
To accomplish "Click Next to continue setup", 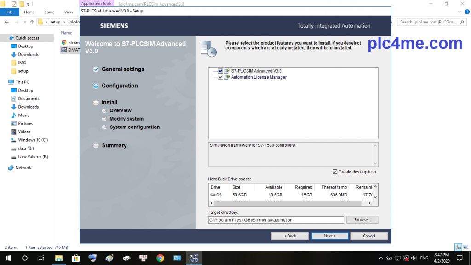I will pos(329,236).
